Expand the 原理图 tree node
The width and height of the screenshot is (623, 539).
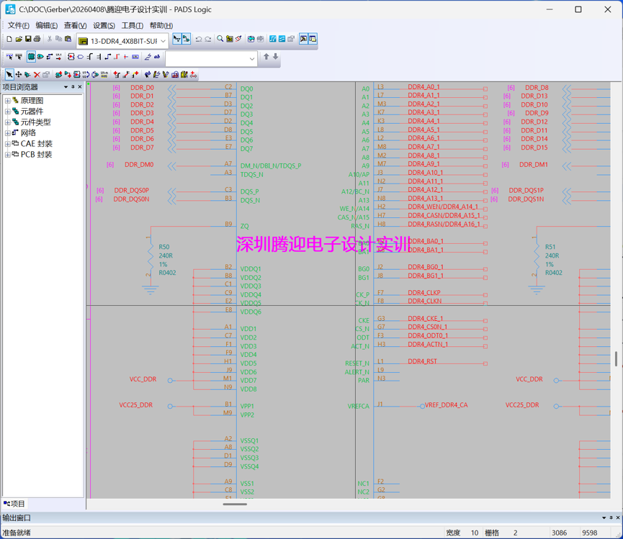click(x=7, y=101)
